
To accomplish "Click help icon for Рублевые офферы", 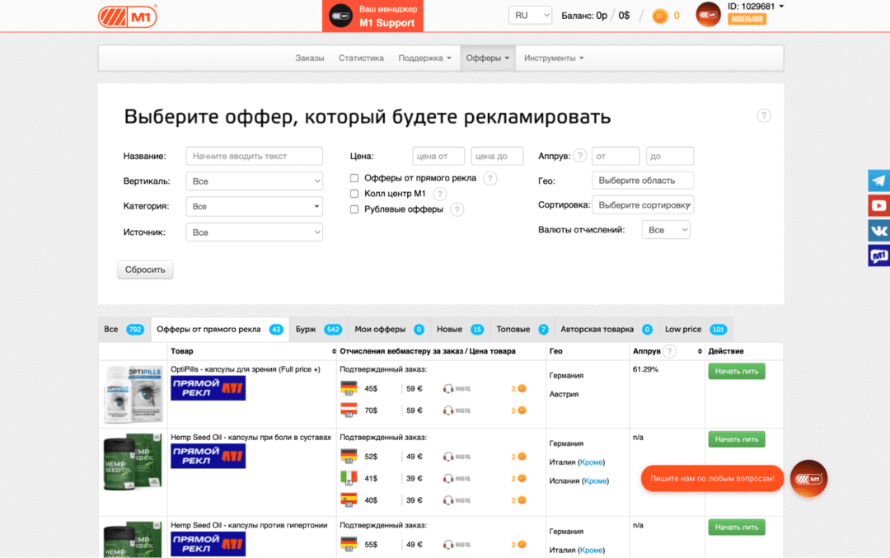I will (x=457, y=209).
